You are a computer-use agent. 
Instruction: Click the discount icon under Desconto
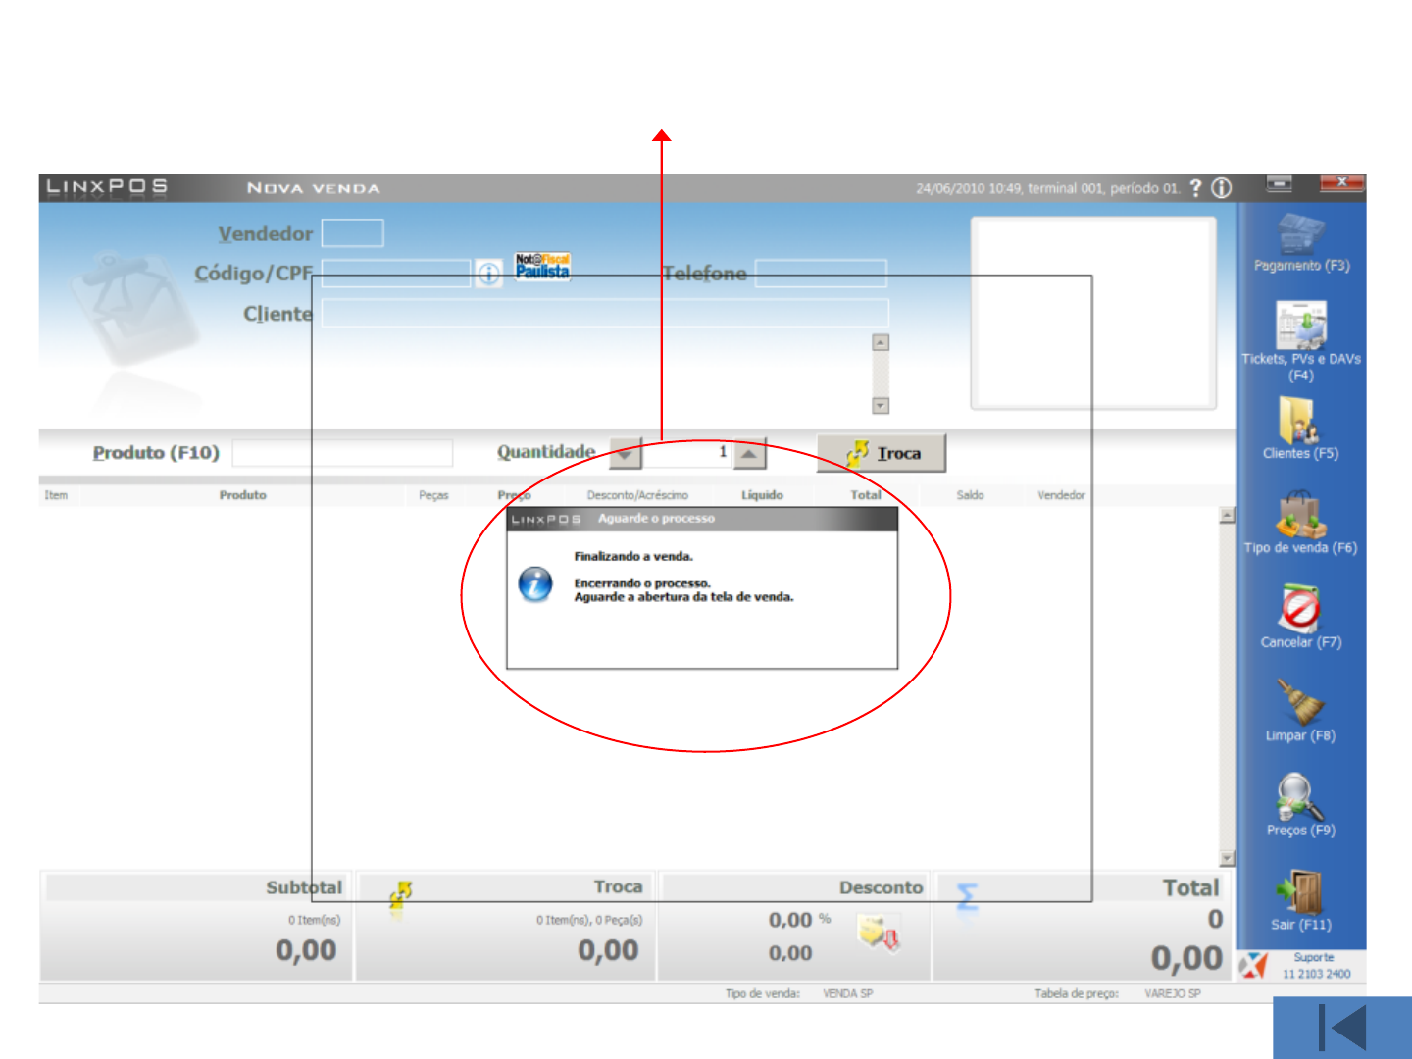(x=880, y=933)
